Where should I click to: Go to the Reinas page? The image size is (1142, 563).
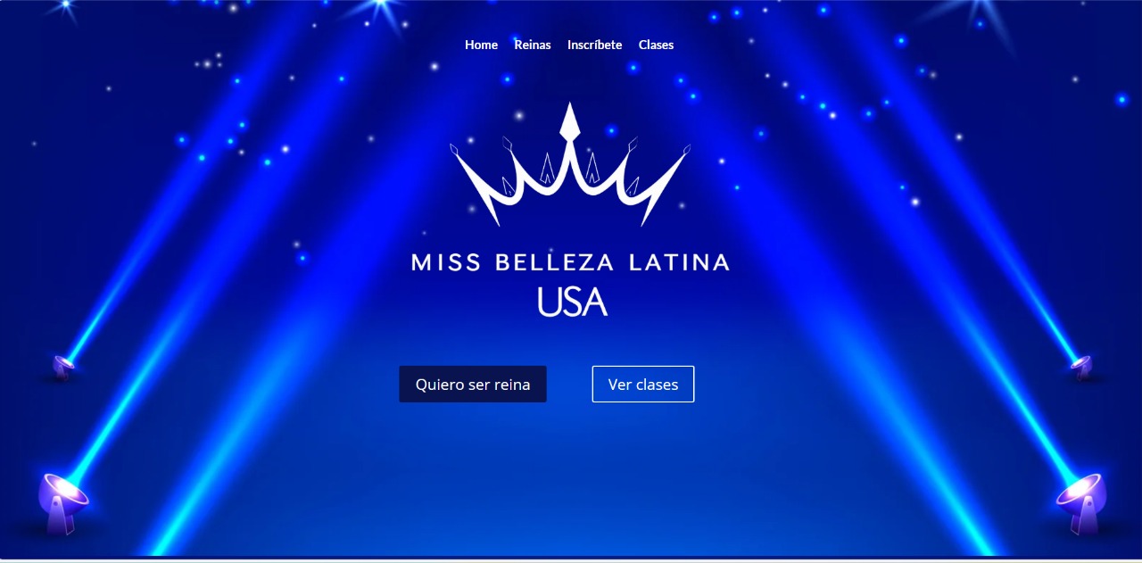pyautogui.click(x=533, y=45)
